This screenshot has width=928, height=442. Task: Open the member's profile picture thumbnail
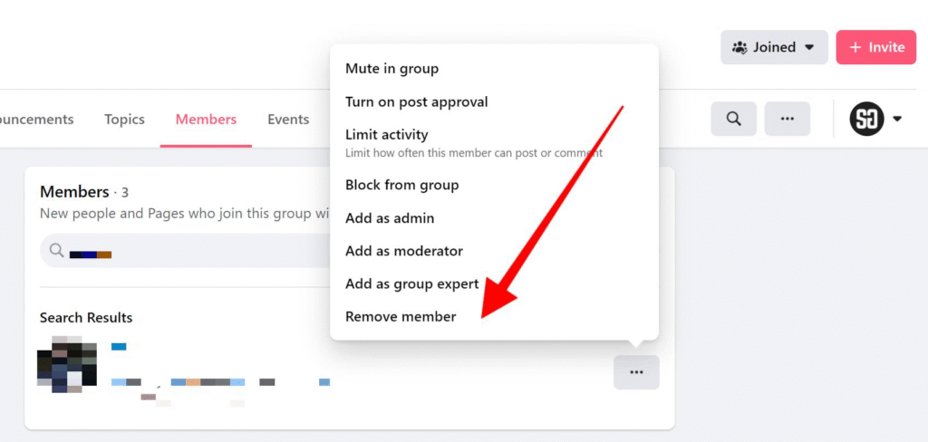pyautogui.click(x=67, y=364)
